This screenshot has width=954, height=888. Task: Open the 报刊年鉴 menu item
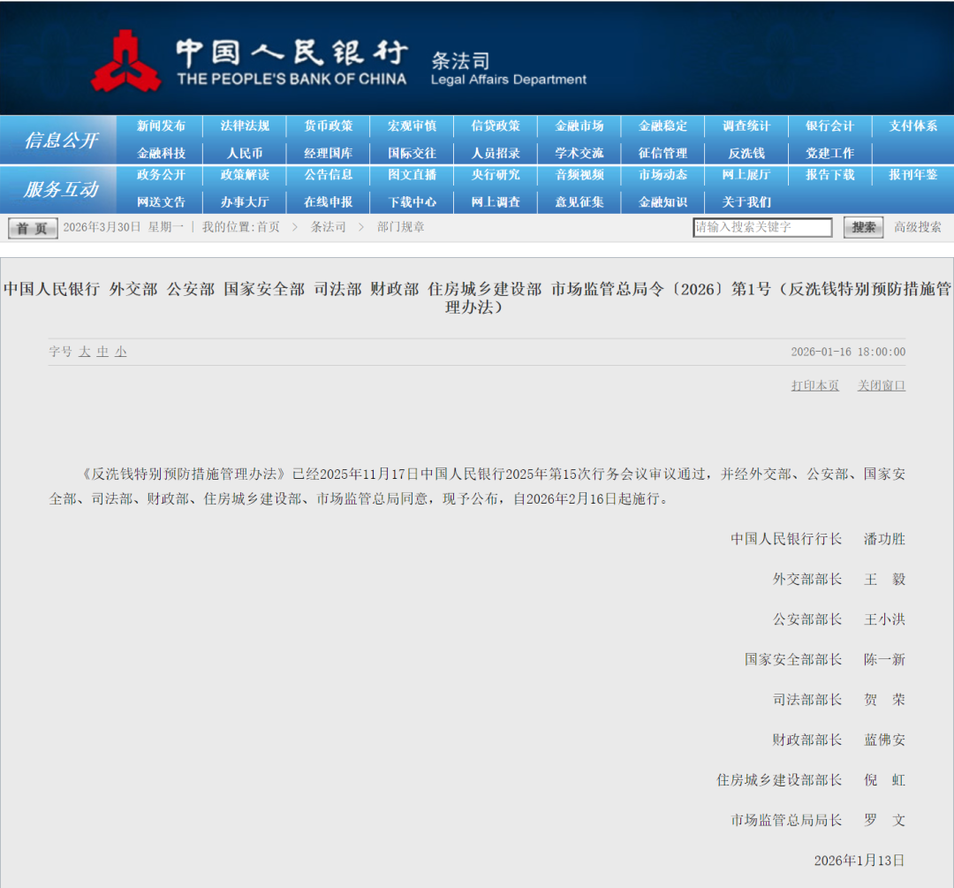[x=913, y=175]
